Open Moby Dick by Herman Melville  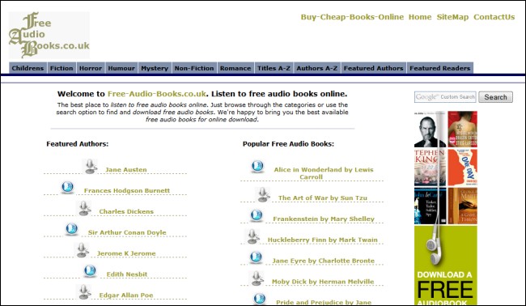coord(323,282)
